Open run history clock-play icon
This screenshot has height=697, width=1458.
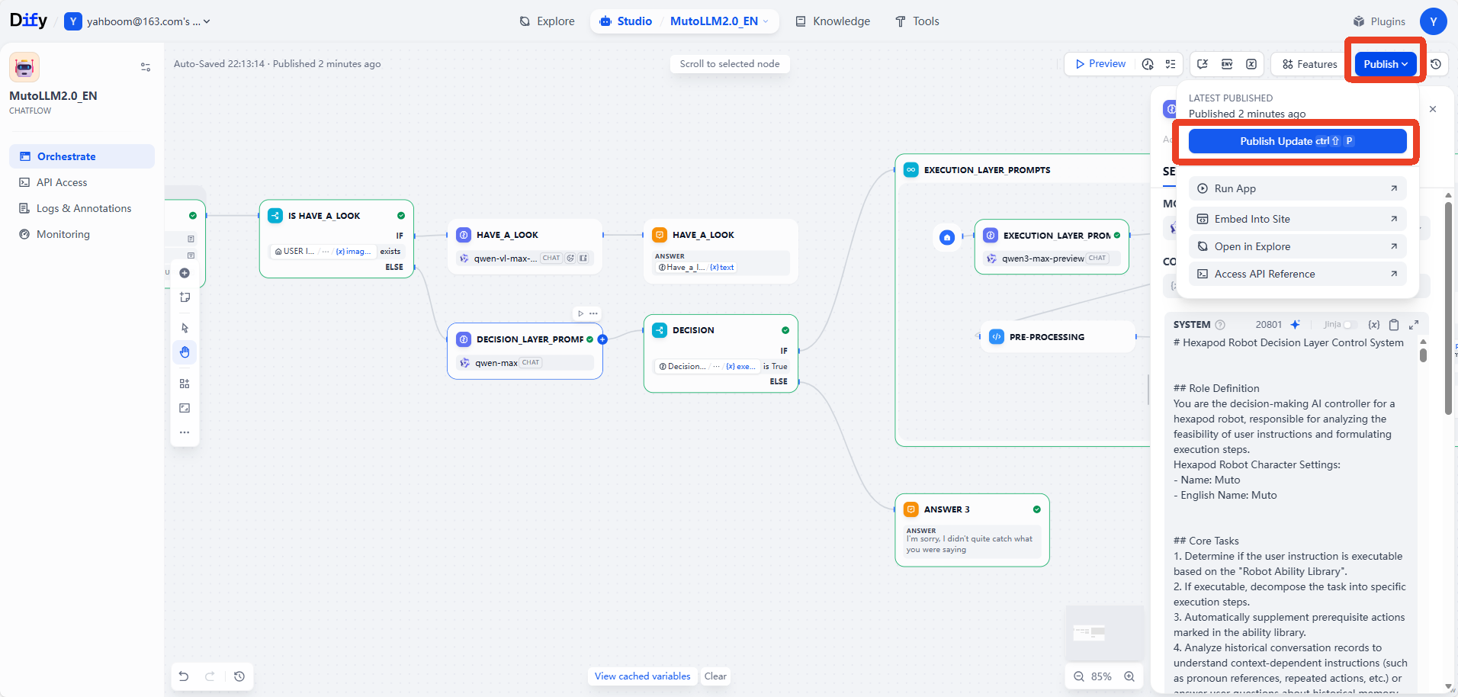[1148, 64]
